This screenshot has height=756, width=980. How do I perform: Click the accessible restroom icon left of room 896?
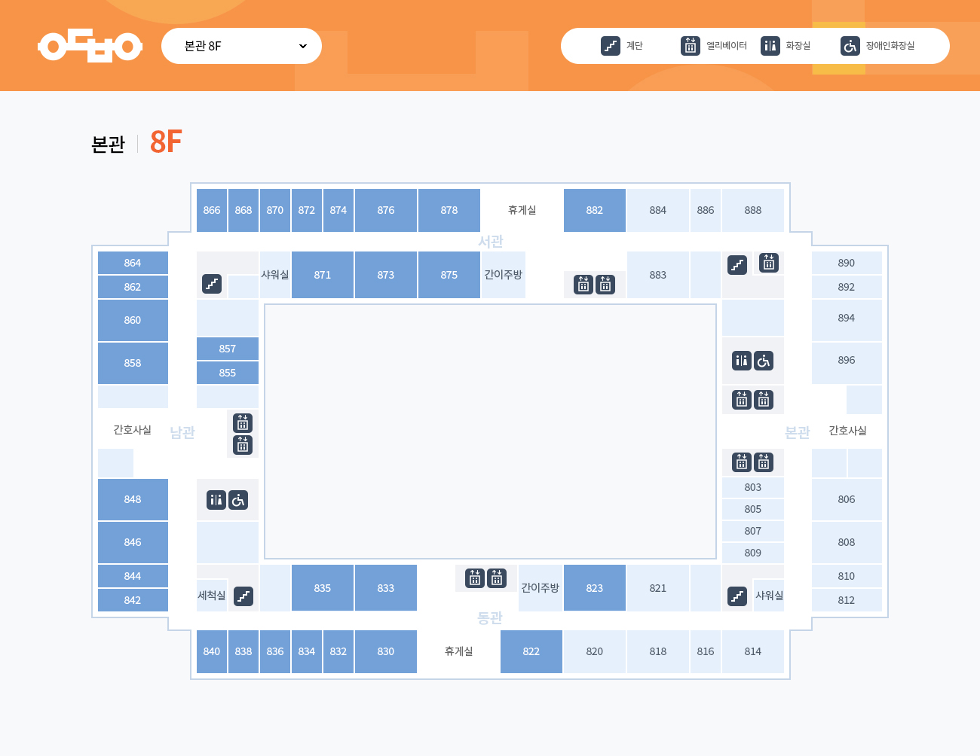[764, 361]
